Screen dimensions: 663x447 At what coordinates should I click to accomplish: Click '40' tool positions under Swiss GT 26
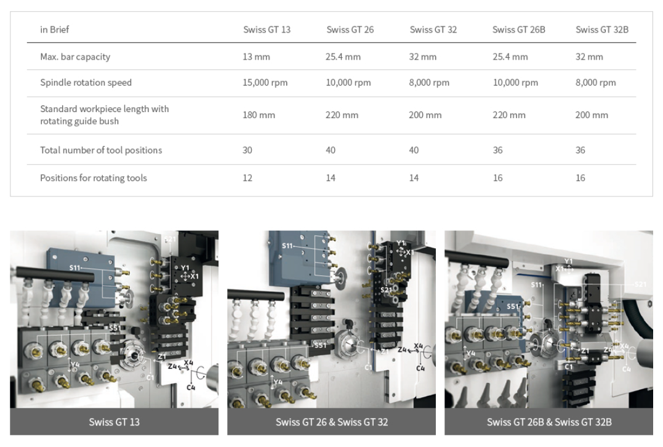pos(331,150)
